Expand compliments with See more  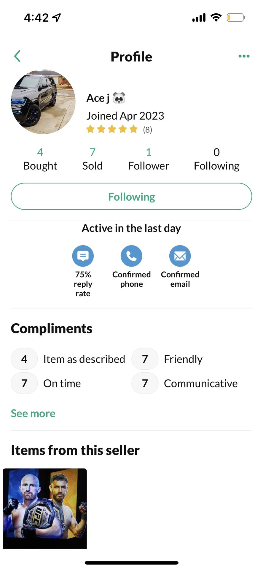click(x=33, y=414)
